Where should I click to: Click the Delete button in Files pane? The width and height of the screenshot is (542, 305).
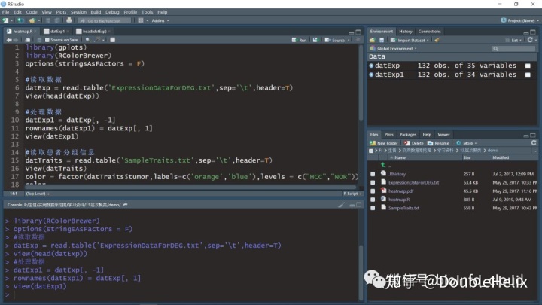pos(413,143)
